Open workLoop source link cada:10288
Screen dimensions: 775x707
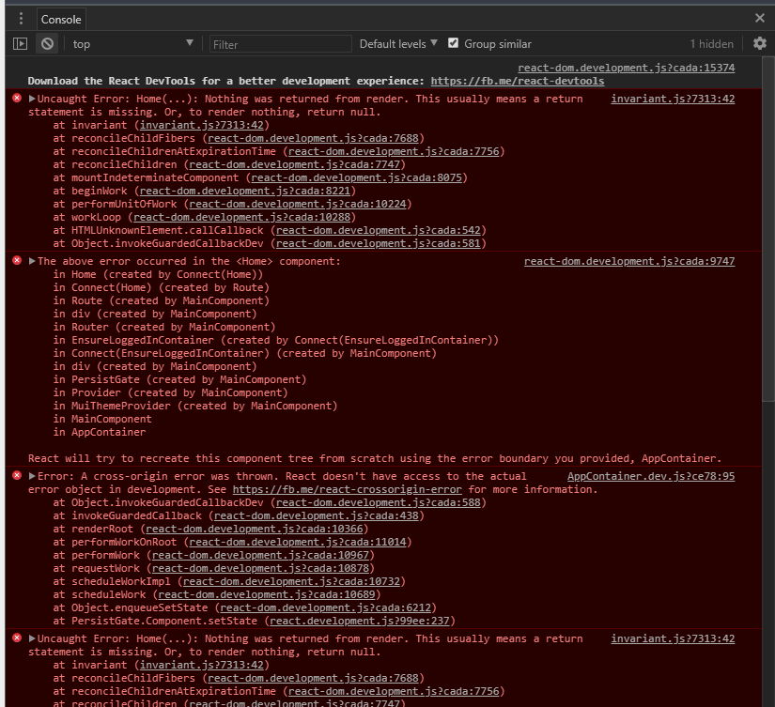point(241,218)
